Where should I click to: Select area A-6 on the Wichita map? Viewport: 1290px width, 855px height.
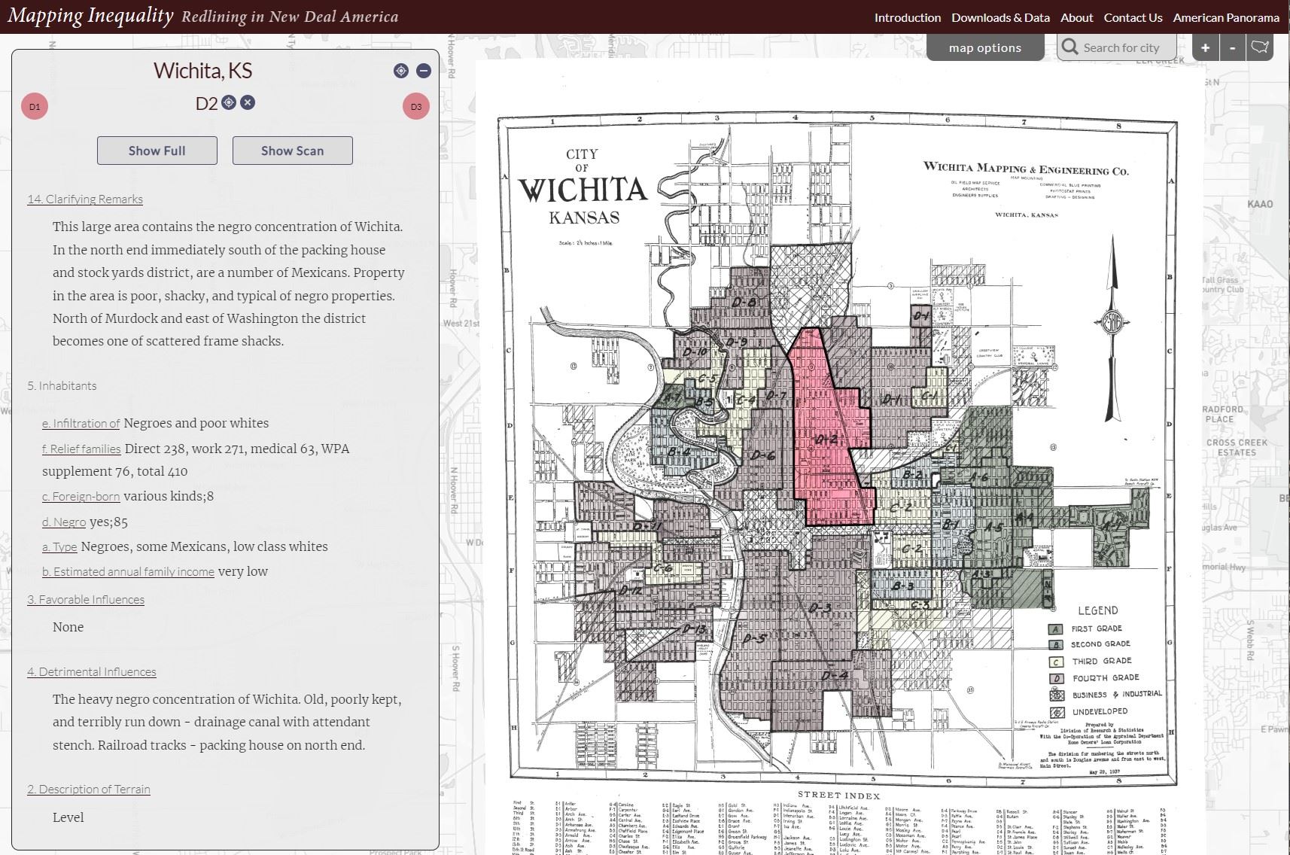tap(978, 476)
